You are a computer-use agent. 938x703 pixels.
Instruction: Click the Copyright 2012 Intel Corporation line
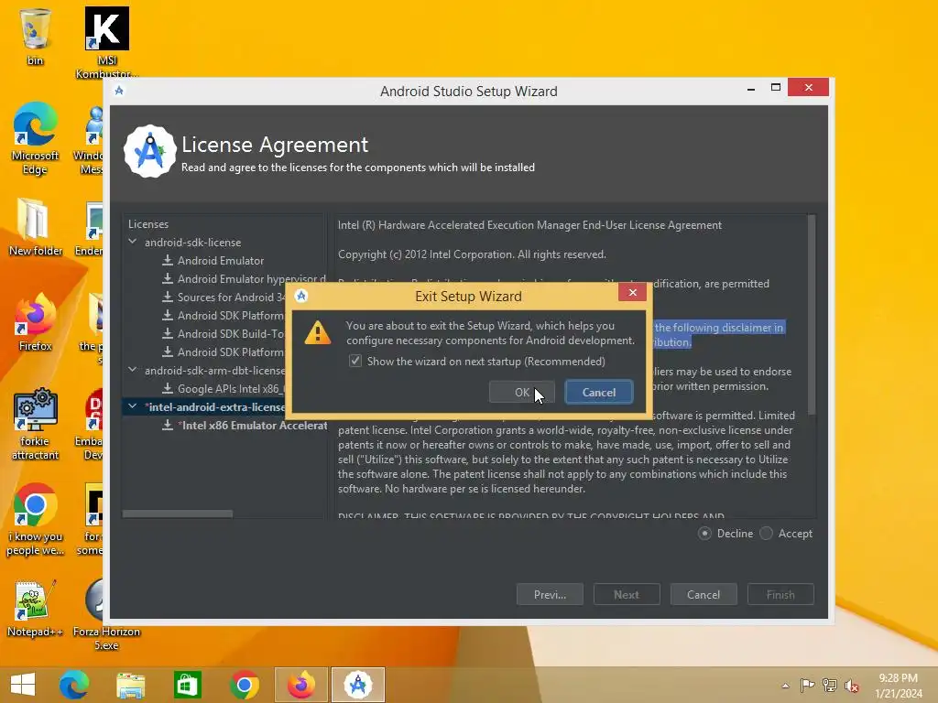tap(472, 254)
